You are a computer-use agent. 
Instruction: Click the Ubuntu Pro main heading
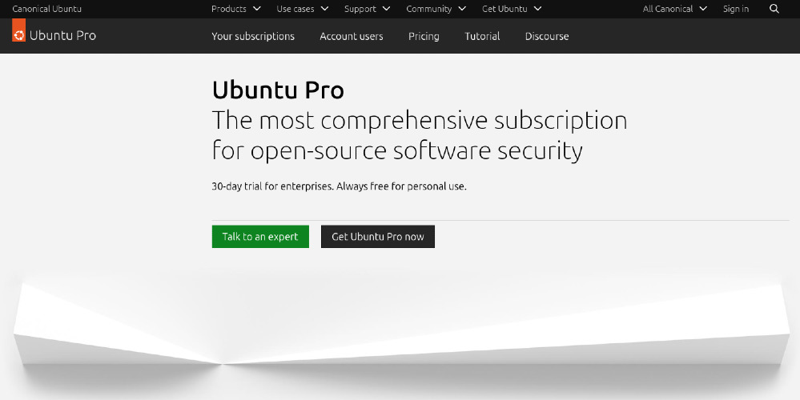tap(278, 90)
